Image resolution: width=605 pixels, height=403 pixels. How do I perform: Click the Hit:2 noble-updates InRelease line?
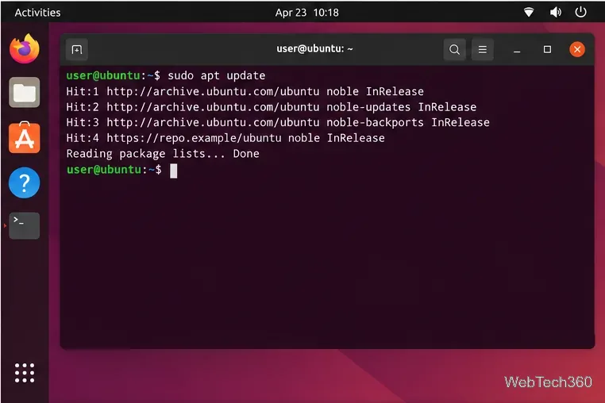coord(272,107)
